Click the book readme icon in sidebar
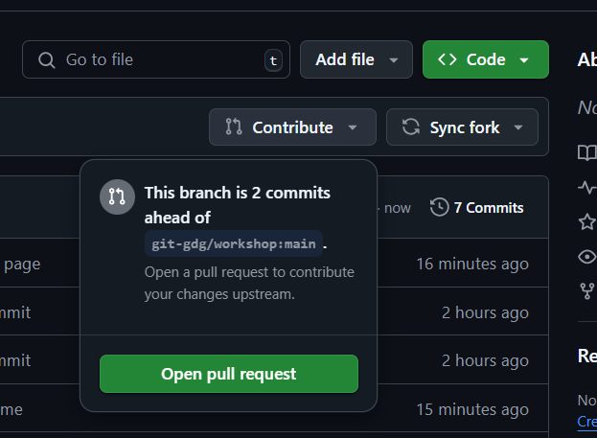597x438 pixels. 586,152
